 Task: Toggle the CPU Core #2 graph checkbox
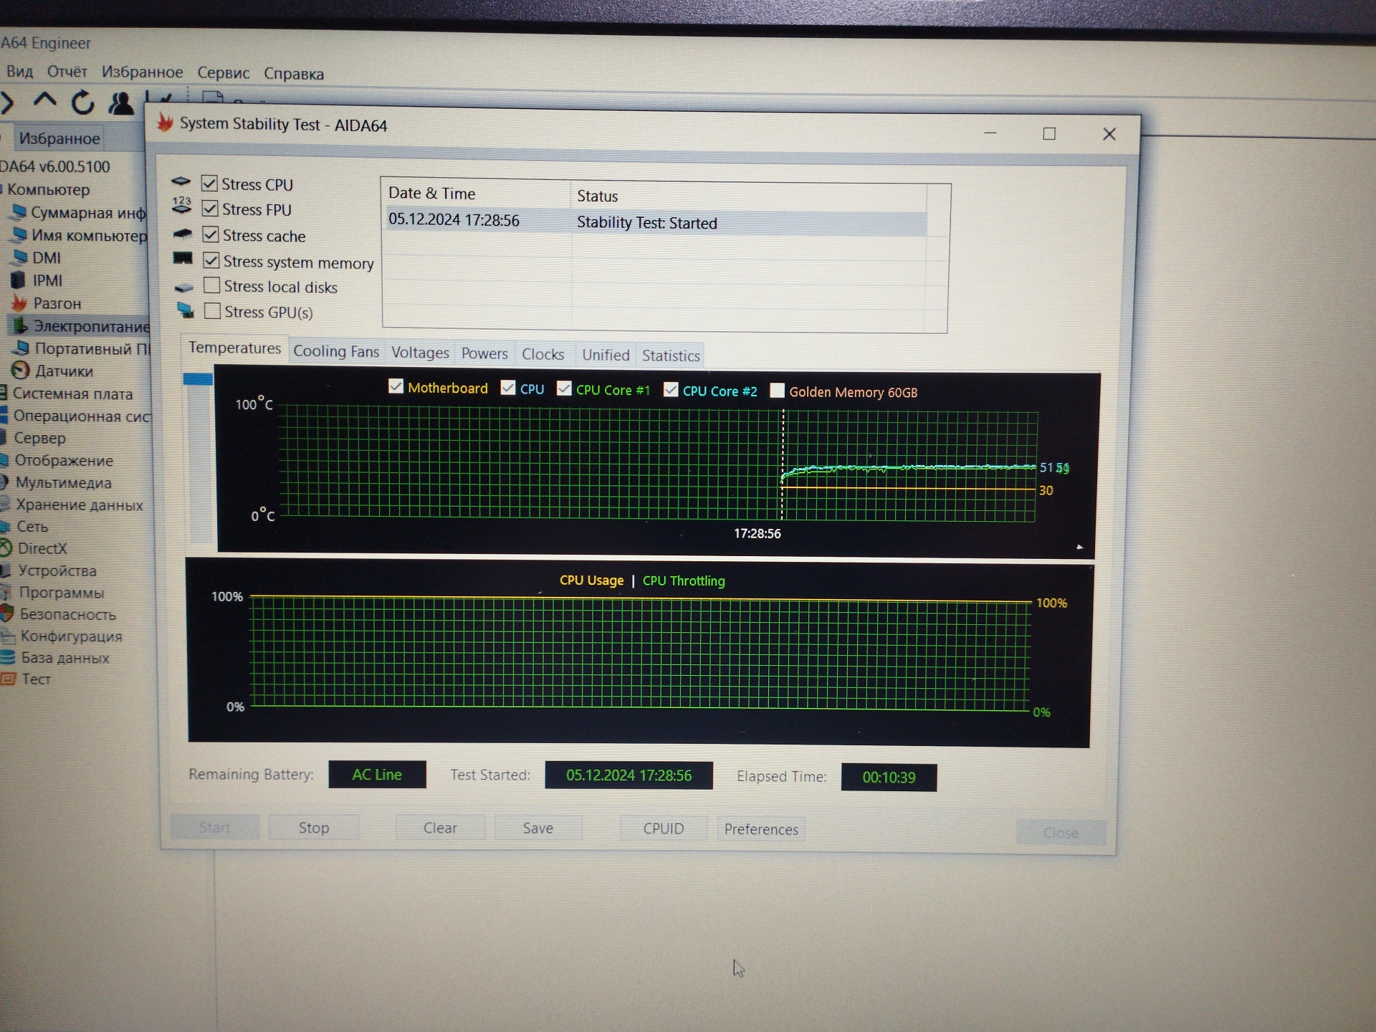point(671,389)
